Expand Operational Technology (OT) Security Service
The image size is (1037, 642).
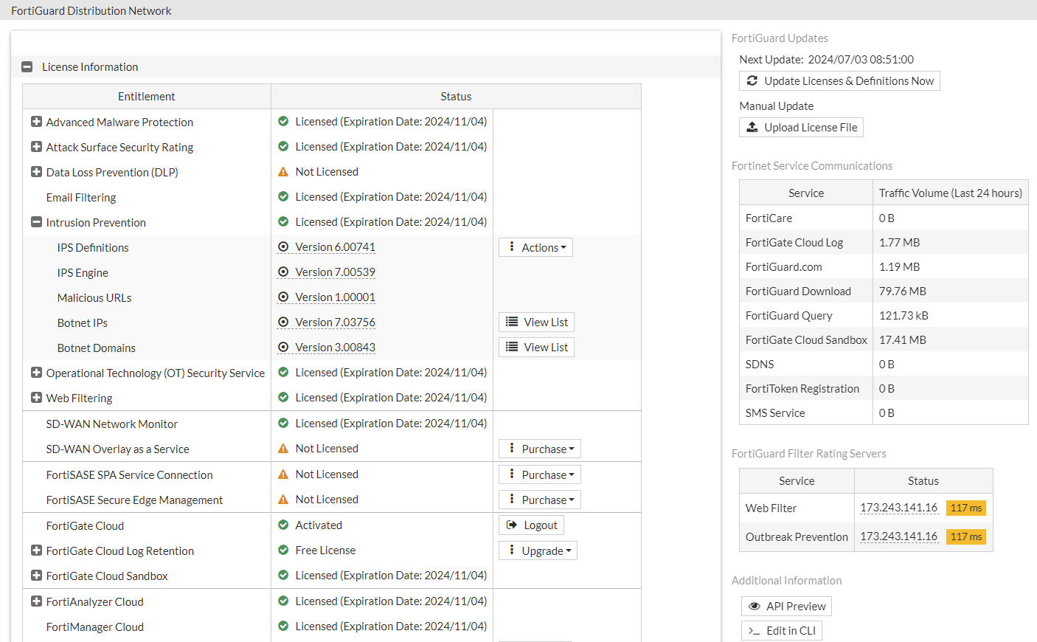click(36, 373)
